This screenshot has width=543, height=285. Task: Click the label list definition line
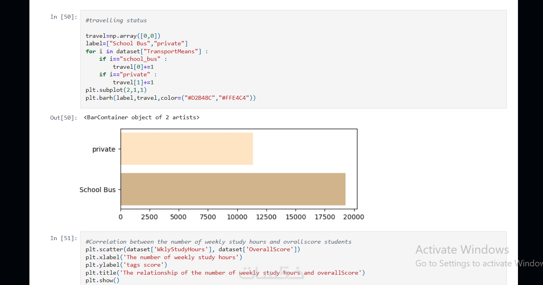pos(136,43)
